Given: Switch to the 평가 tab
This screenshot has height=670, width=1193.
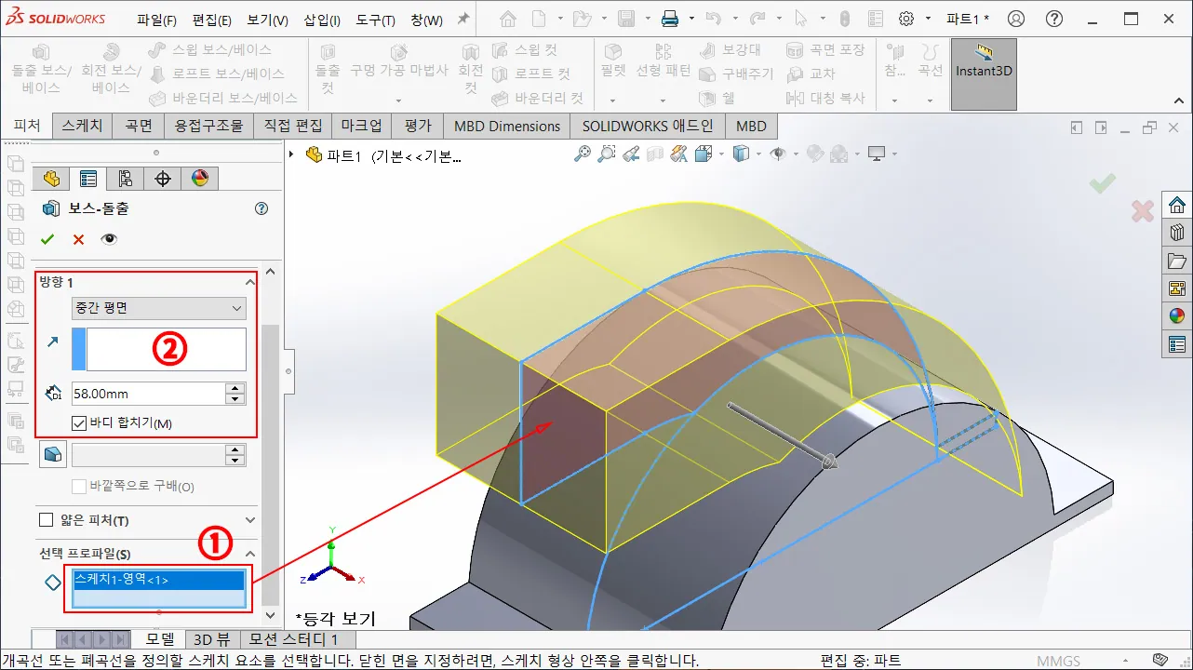Looking at the screenshot, I should click(x=418, y=126).
